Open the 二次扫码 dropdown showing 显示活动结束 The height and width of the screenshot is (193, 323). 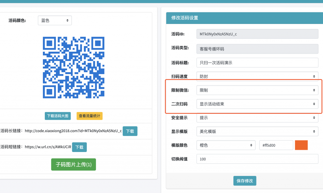[257, 104]
